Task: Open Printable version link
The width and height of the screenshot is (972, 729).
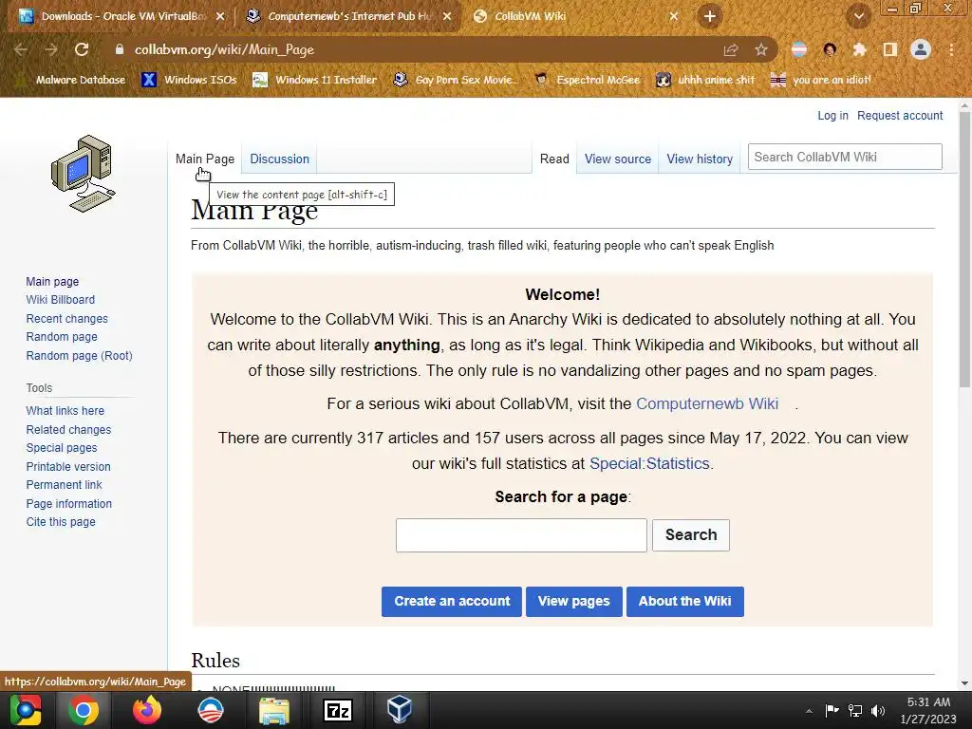Action: pos(68,467)
